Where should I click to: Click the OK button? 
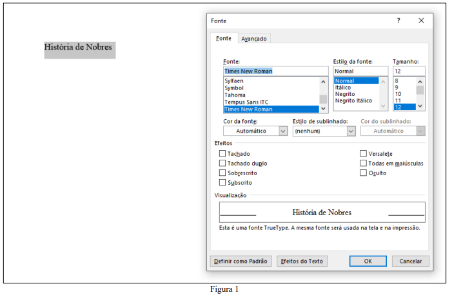point(368,261)
